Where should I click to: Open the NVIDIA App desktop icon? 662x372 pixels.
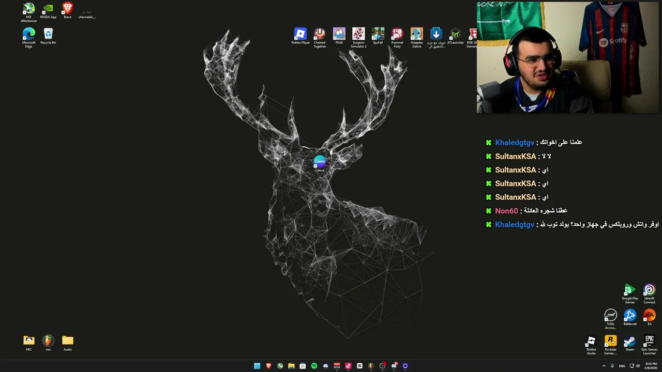point(48,11)
